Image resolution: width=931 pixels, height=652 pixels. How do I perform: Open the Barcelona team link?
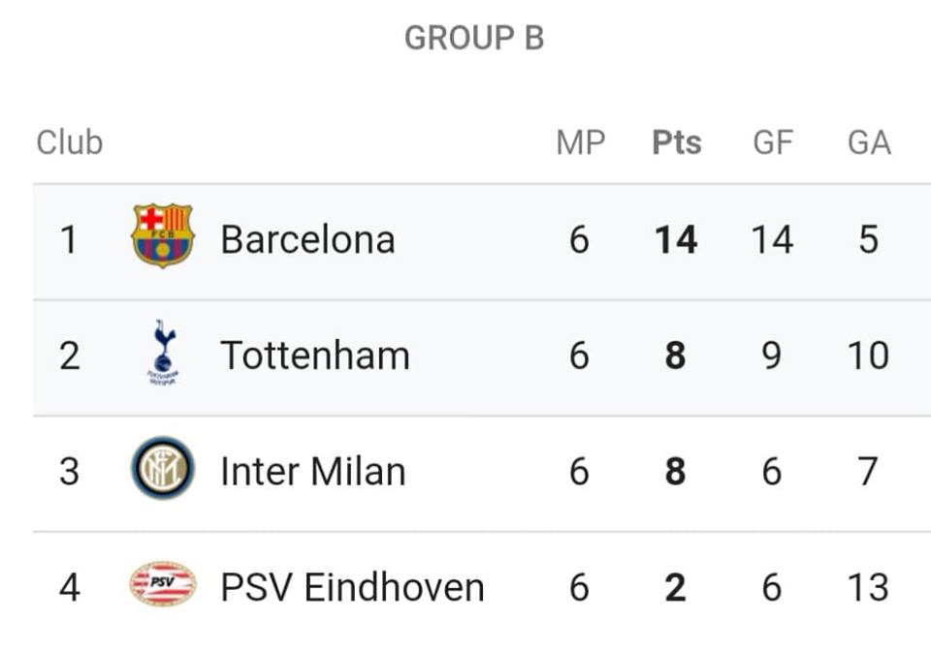pos(307,239)
